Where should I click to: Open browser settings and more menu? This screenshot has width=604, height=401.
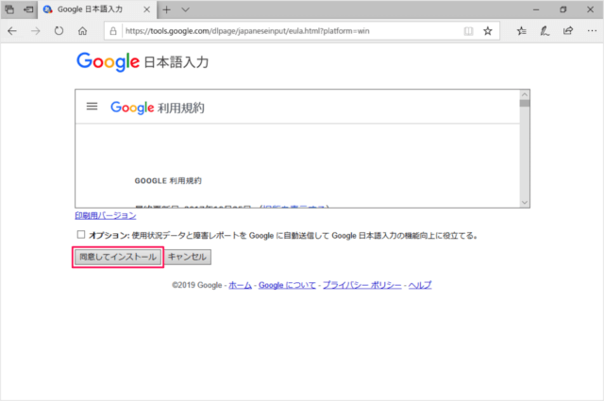(592, 31)
